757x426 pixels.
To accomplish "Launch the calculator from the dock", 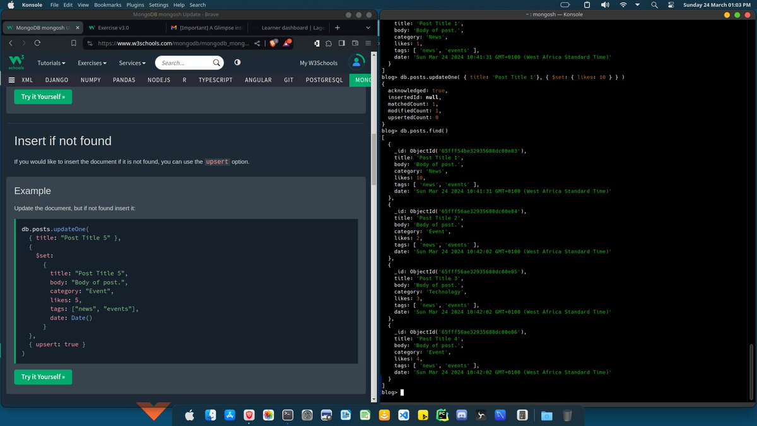I will pos(521,415).
